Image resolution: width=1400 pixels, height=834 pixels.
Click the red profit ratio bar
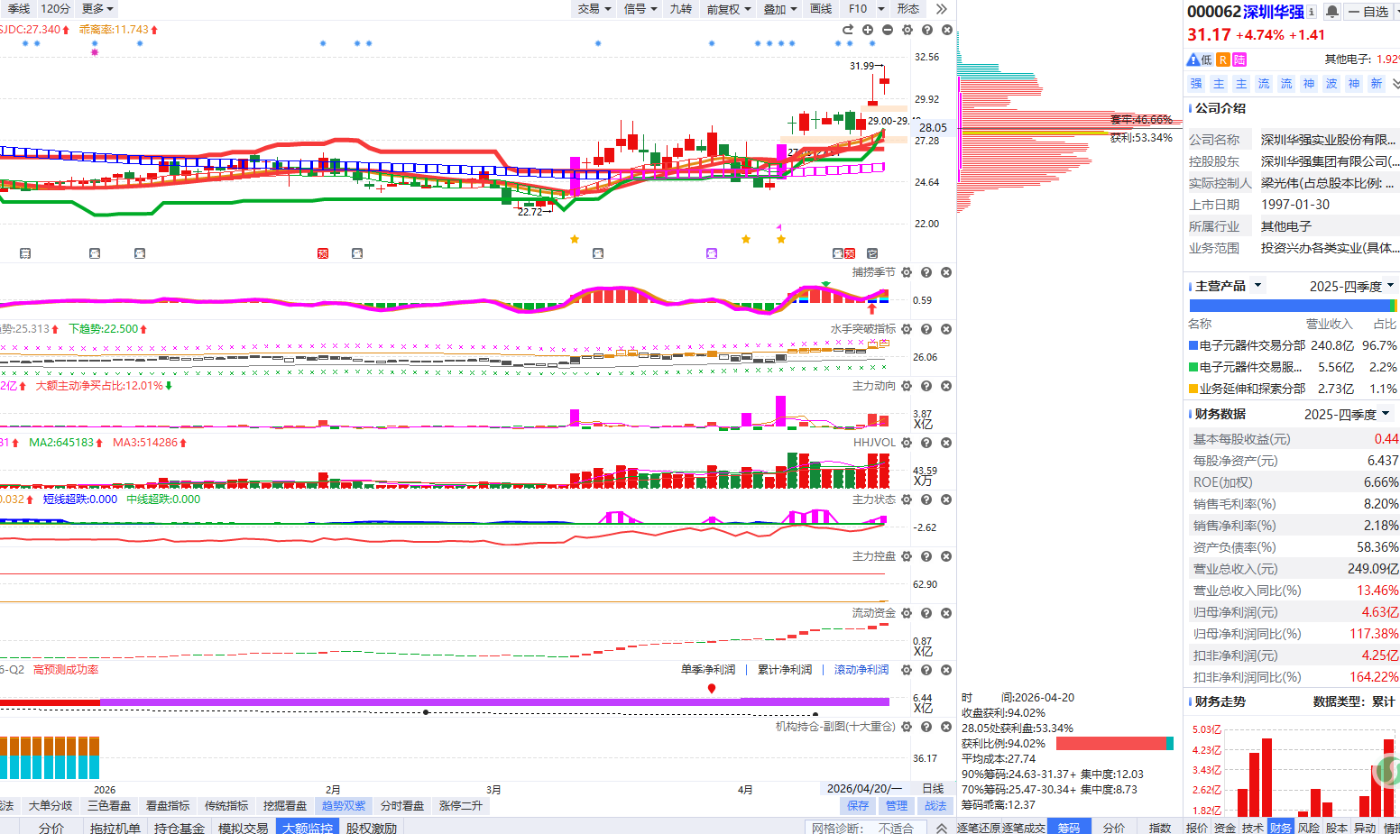(1110, 744)
